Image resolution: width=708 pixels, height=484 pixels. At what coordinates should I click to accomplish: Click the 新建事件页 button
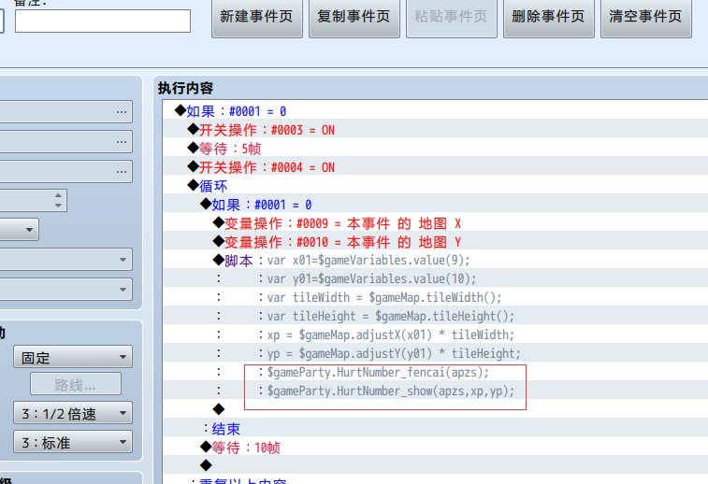[257, 17]
